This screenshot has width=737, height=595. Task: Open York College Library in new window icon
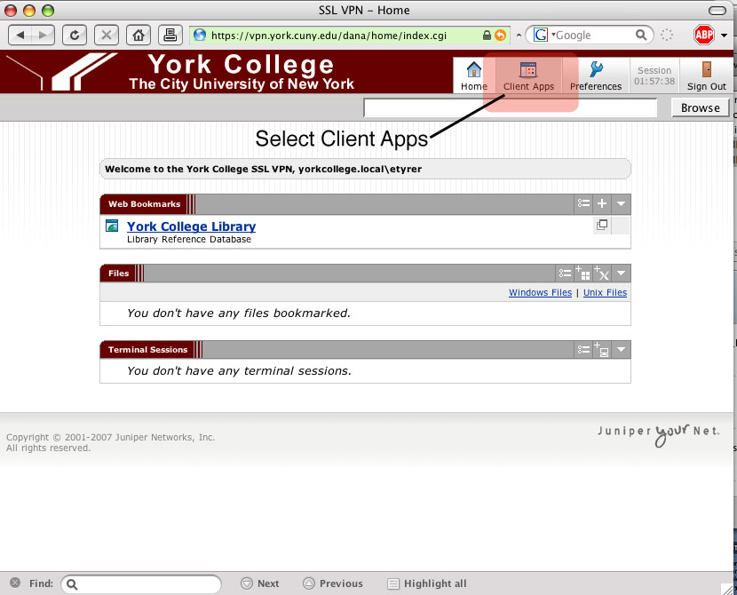click(x=602, y=225)
